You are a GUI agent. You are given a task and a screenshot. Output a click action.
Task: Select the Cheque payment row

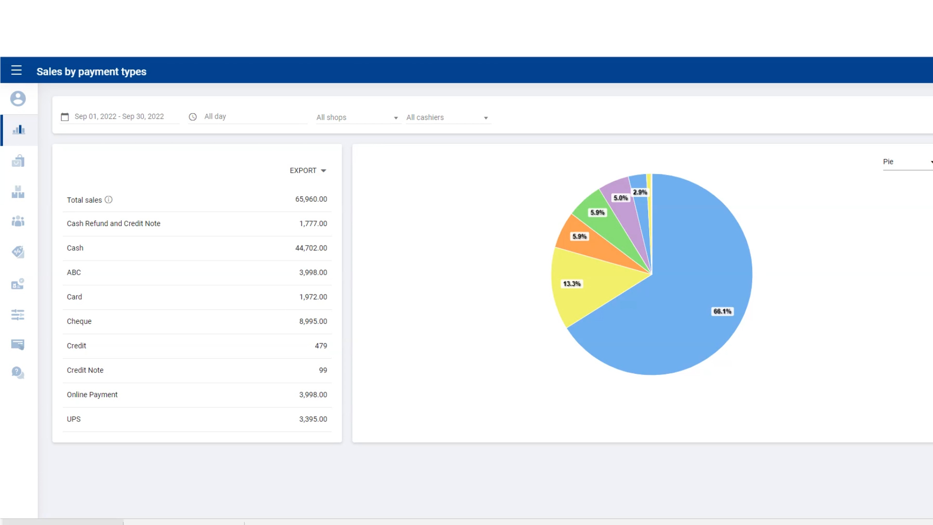[x=197, y=321]
